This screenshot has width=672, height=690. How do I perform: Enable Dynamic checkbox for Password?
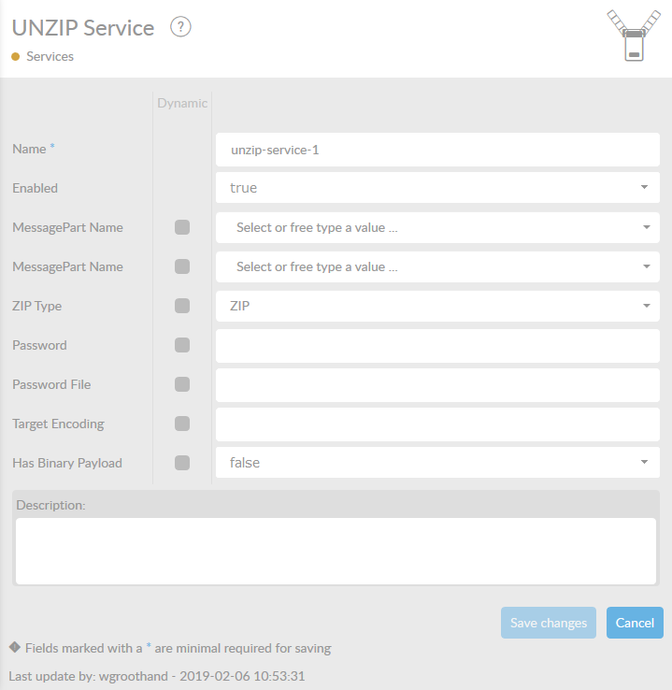pos(182,345)
